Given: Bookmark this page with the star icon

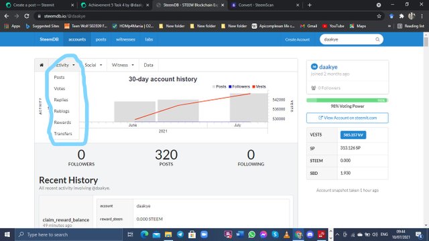Looking at the screenshot, I should [379, 16].
